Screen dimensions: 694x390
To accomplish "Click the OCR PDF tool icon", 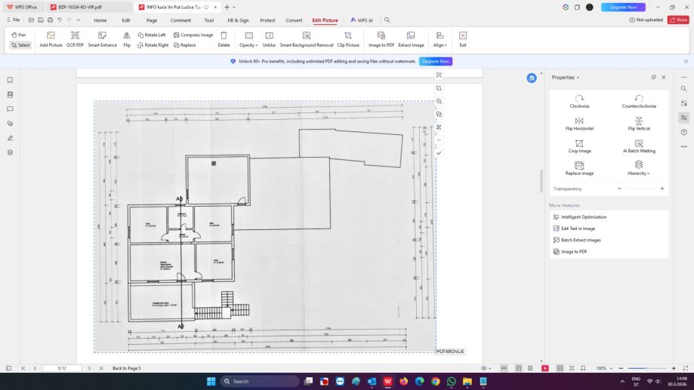I will click(75, 35).
